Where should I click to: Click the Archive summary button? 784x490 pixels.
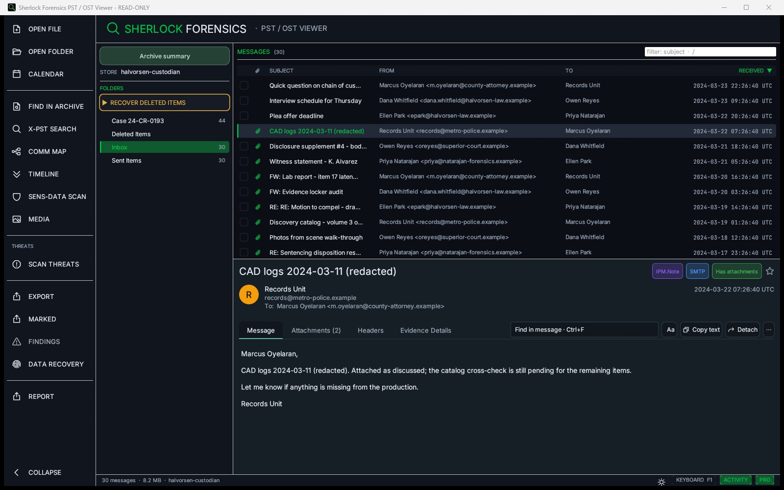click(165, 56)
